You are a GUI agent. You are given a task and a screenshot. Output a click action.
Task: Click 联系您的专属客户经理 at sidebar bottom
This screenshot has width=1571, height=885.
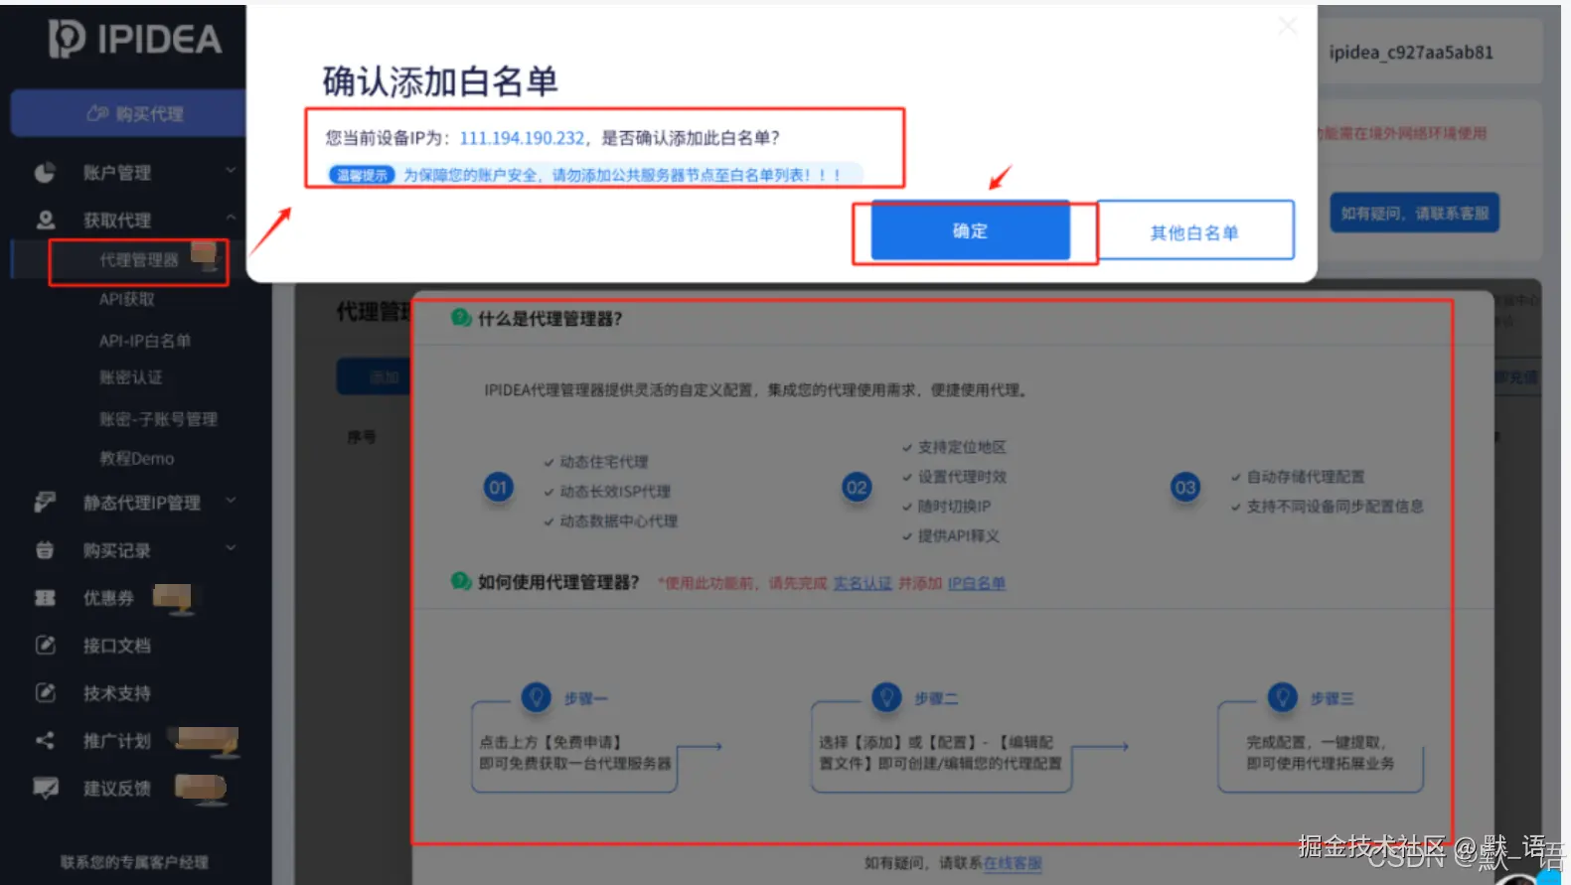coord(134,862)
